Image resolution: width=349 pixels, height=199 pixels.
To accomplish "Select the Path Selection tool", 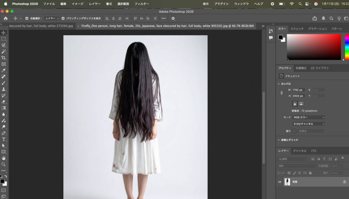I will pos(3,146).
